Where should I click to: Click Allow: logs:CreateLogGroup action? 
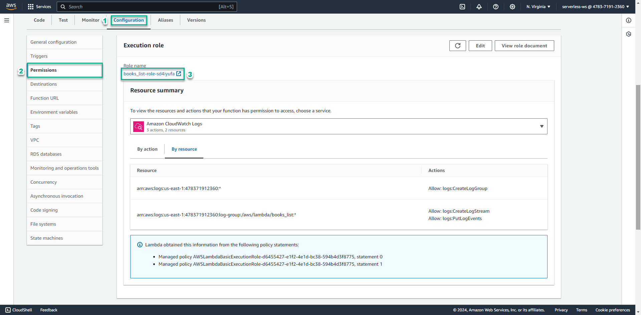[458, 188]
